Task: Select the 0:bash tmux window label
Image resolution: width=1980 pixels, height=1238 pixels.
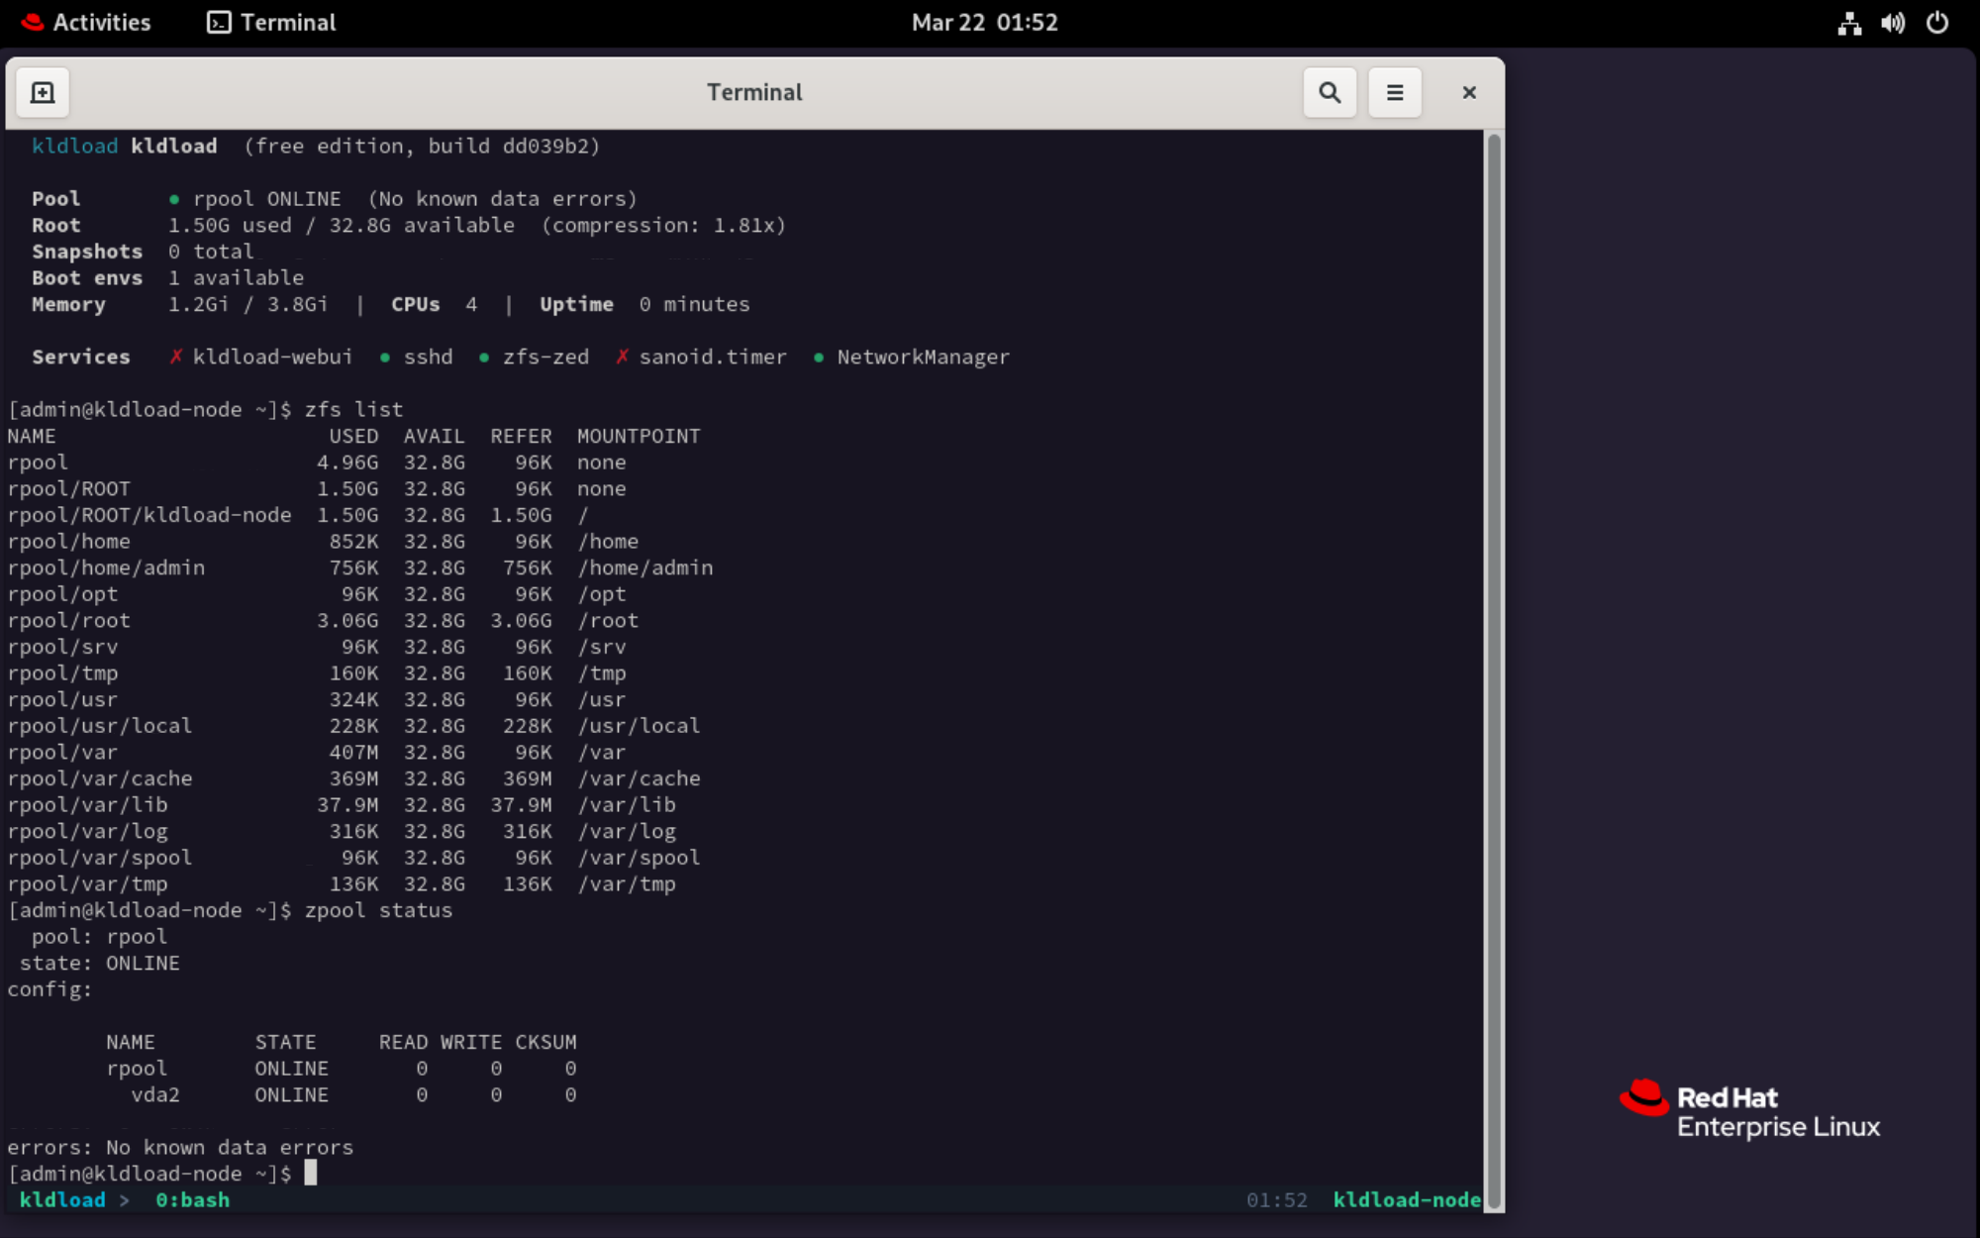Action: (193, 1199)
